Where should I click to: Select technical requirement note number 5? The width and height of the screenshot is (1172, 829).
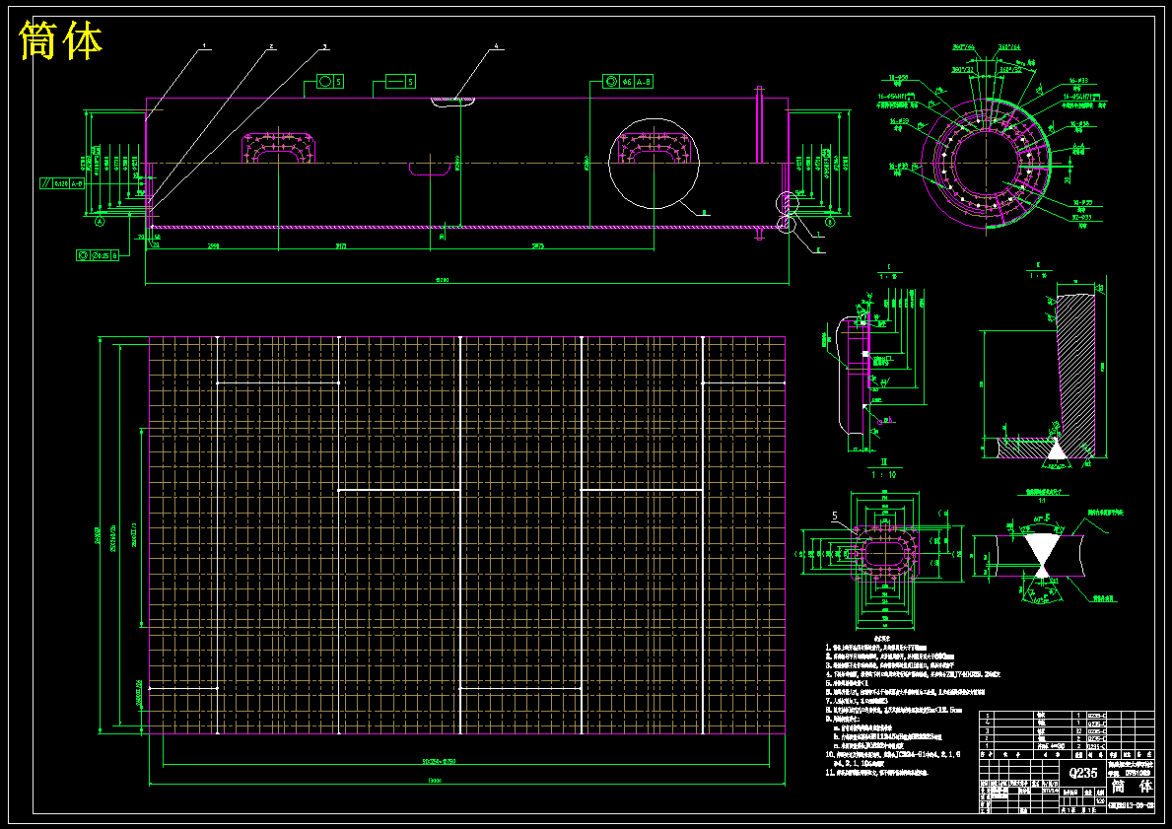tap(846, 682)
